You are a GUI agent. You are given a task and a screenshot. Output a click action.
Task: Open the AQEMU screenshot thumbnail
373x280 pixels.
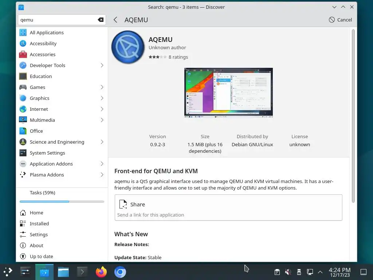point(228,93)
